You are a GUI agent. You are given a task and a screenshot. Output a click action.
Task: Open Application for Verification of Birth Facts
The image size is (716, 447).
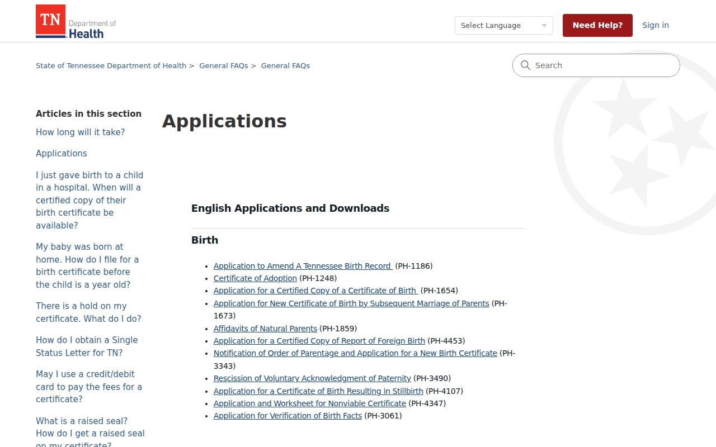click(x=288, y=416)
